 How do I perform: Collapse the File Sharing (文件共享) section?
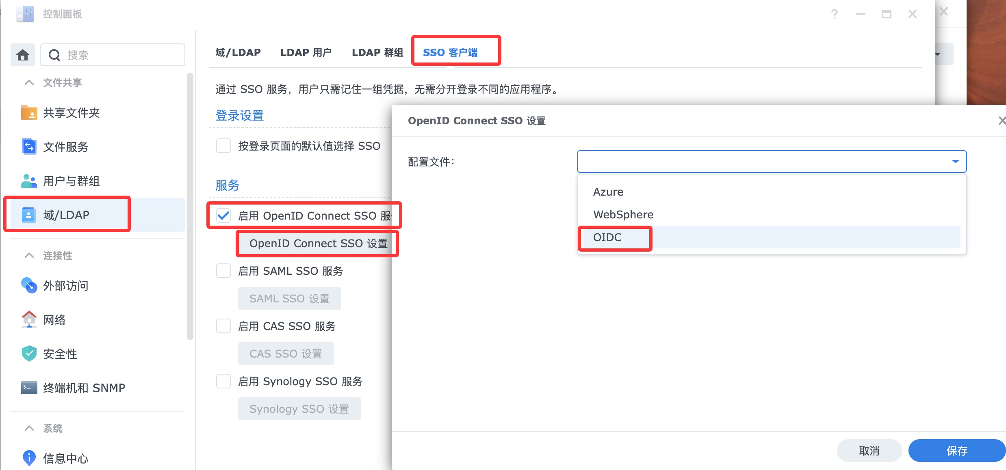29,82
